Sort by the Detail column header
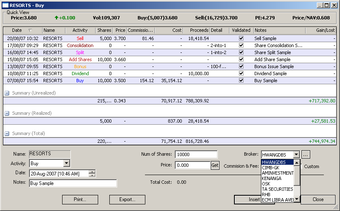 (x=219, y=30)
